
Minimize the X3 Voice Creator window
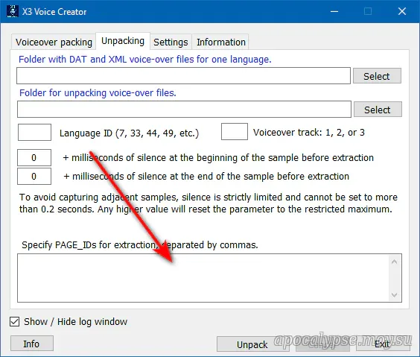click(x=334, y=11)
